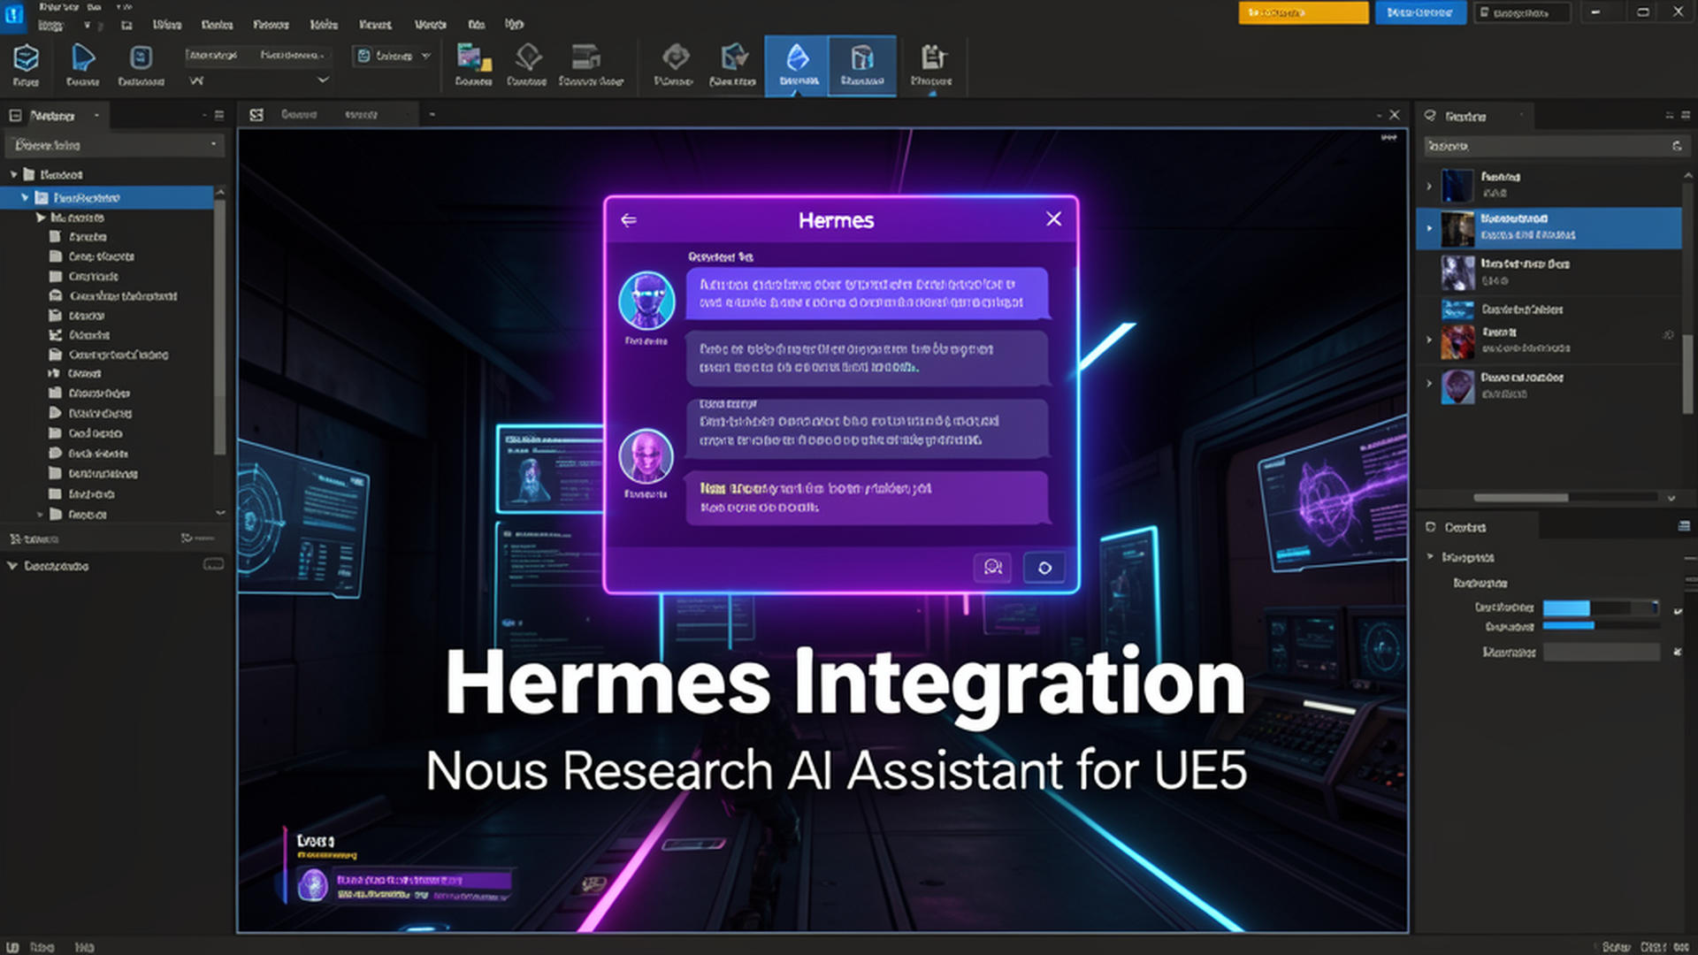
Task: Click the blue app logo at top-left
Action: 13,15
